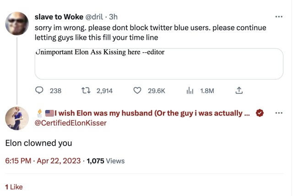Click the reply speech bubble icon
293x196 pixels.
(x=39, y=91)
